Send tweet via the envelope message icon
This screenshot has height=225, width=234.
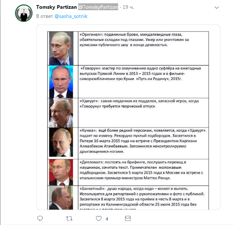pyautogui.click(x=127, y=218)
